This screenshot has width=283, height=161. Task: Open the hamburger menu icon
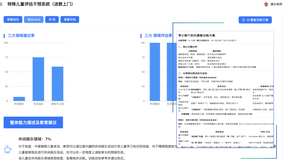1,4
